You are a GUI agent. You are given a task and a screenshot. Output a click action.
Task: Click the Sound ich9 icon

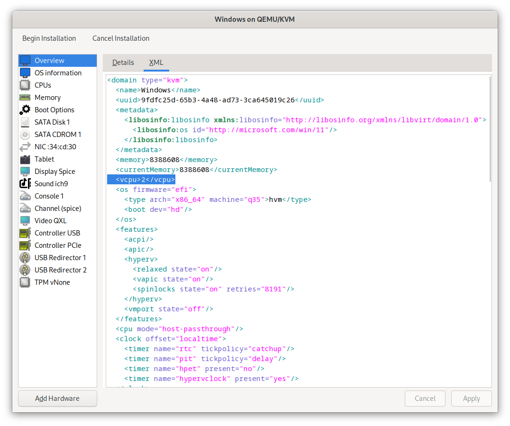point(25,184)
